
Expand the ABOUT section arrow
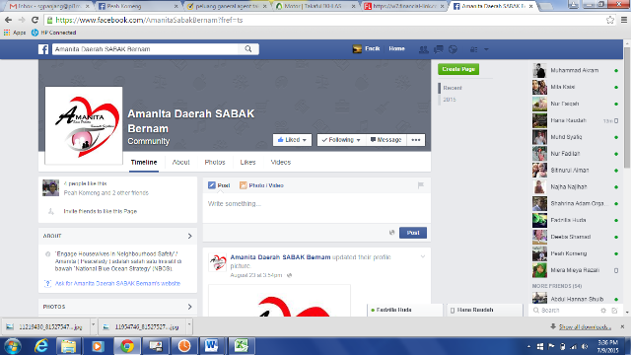click(190, 236)
